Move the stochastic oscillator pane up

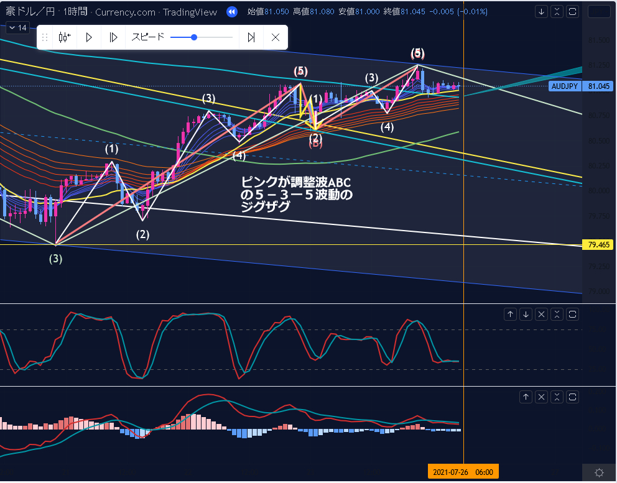tap(511, 315)
